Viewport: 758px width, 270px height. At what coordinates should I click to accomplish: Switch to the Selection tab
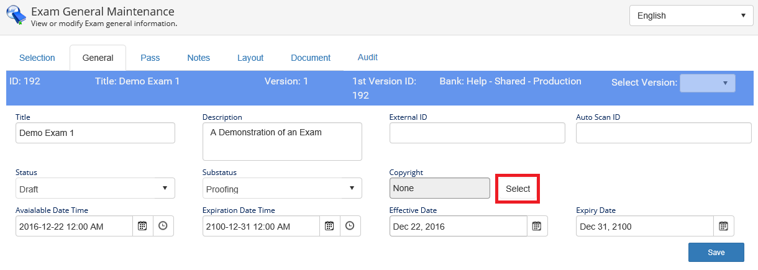[37, 58]
